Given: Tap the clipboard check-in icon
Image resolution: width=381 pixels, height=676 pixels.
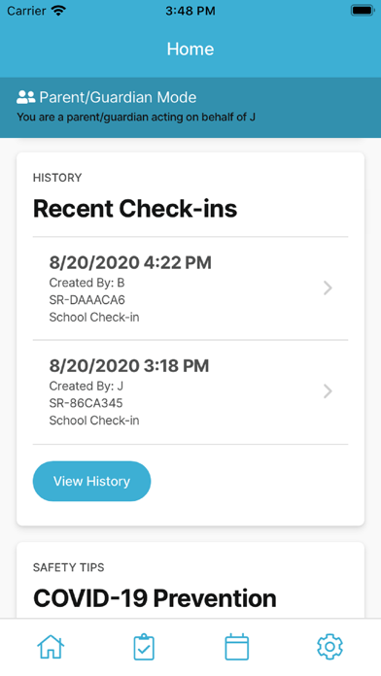Looking at the screenshot, I should [x=144, y=647].
